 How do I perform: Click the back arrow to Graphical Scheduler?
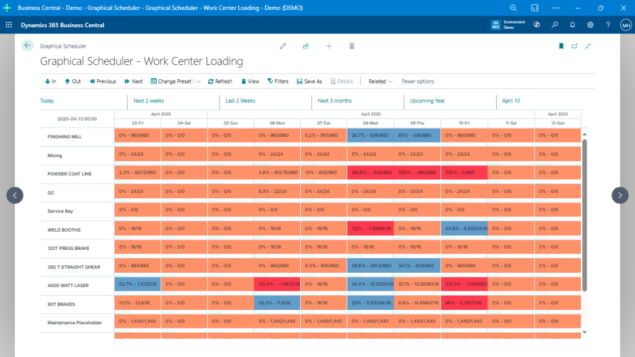pyautogui.click(x=26, y=46)
